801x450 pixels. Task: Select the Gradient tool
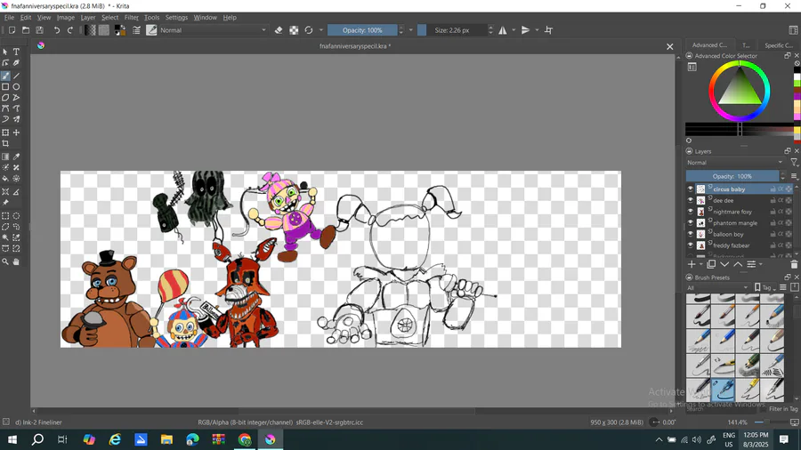click(x=5, y=157)
